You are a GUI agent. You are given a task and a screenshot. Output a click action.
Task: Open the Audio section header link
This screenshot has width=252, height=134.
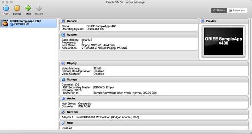click(x=71, y=98)
